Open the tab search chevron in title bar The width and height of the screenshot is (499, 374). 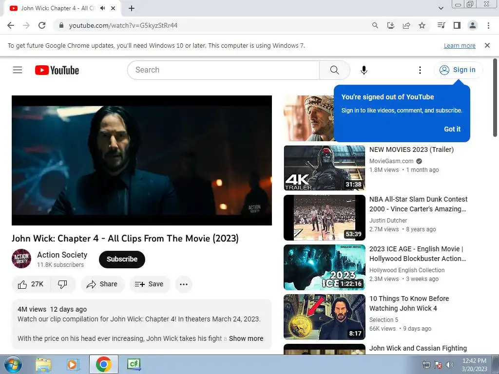tap(441, 8)
